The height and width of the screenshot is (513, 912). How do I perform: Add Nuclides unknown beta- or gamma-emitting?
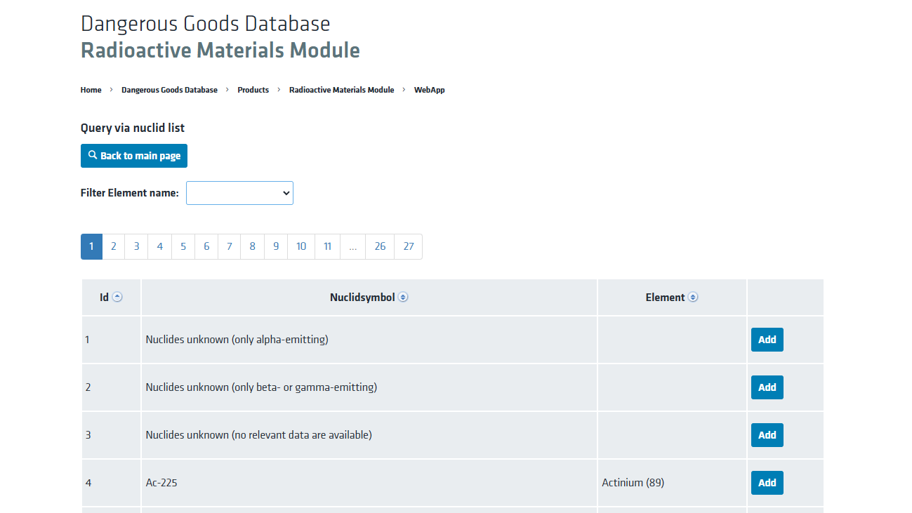tap(767, 387)
